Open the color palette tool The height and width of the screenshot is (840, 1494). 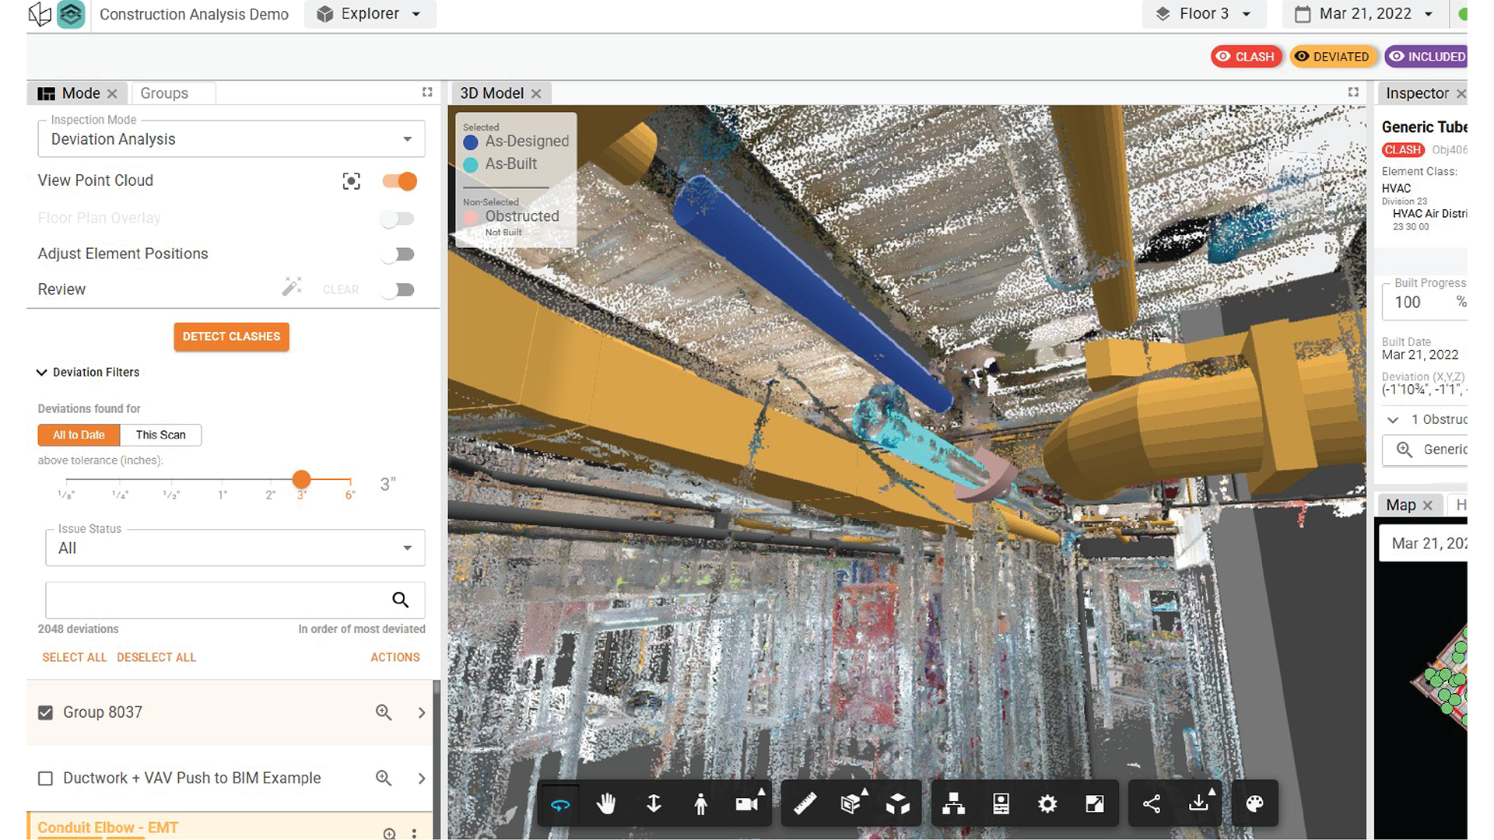1254,803
